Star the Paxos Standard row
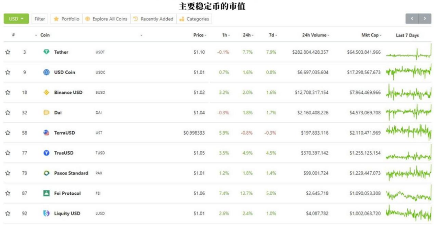Screen dimensions: 434x225 tap(8, 173)
